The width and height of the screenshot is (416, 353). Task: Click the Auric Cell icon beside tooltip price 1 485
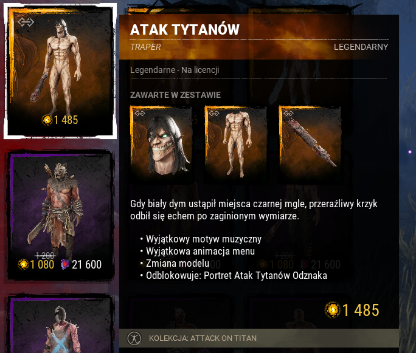[333, 310]
